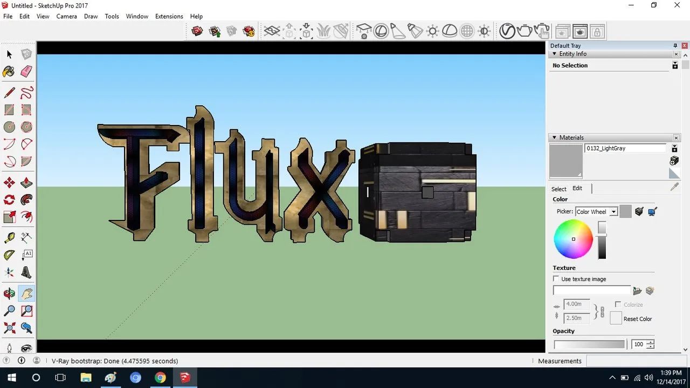Click inside the color wheel picker

574,239
